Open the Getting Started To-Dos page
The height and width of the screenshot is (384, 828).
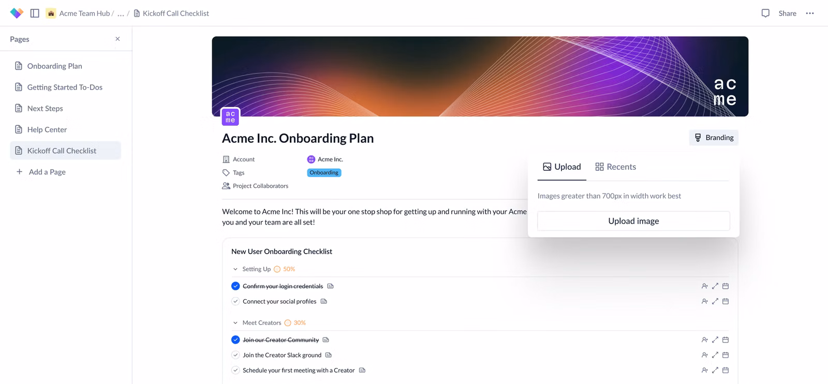66,87
